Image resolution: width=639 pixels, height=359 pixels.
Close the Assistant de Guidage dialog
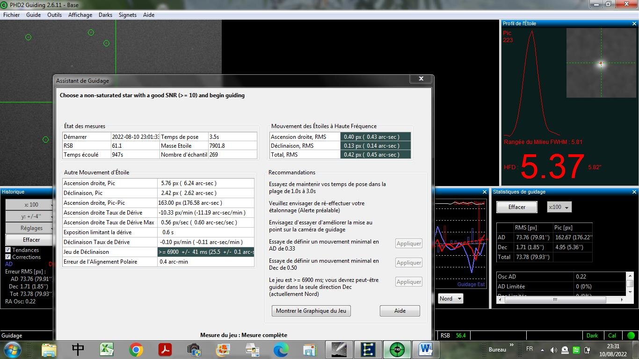point(421,79)
